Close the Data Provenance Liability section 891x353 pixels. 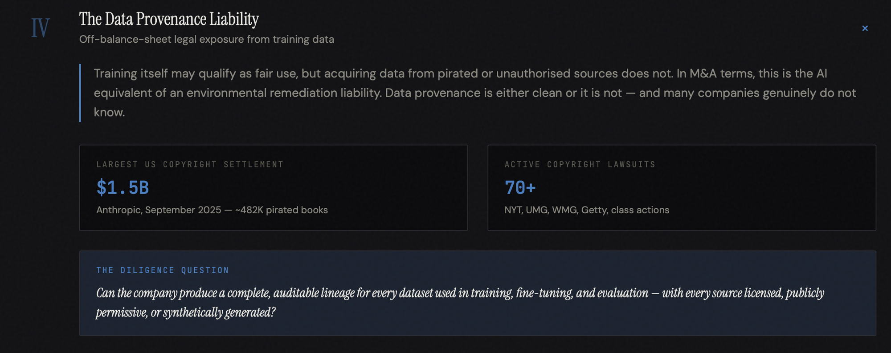coord(865,28)
